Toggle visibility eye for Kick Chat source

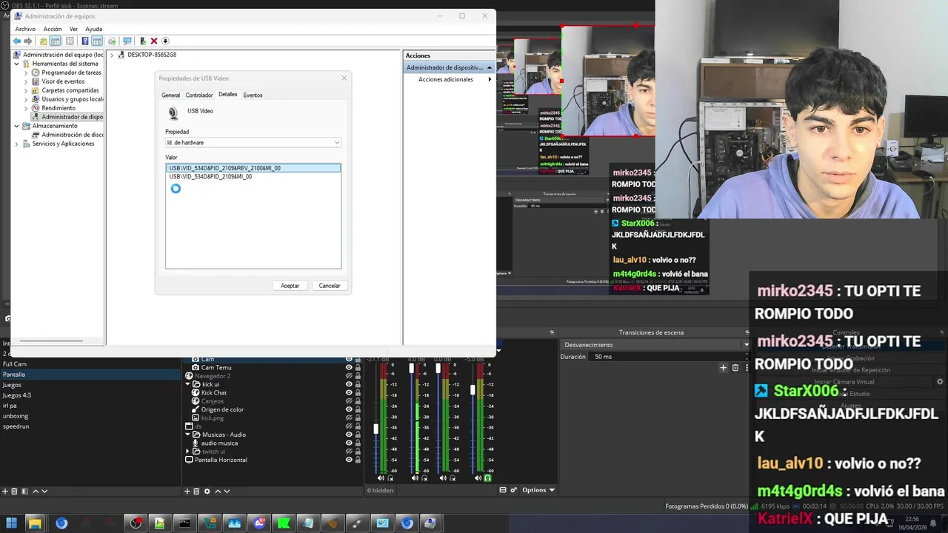349,392
